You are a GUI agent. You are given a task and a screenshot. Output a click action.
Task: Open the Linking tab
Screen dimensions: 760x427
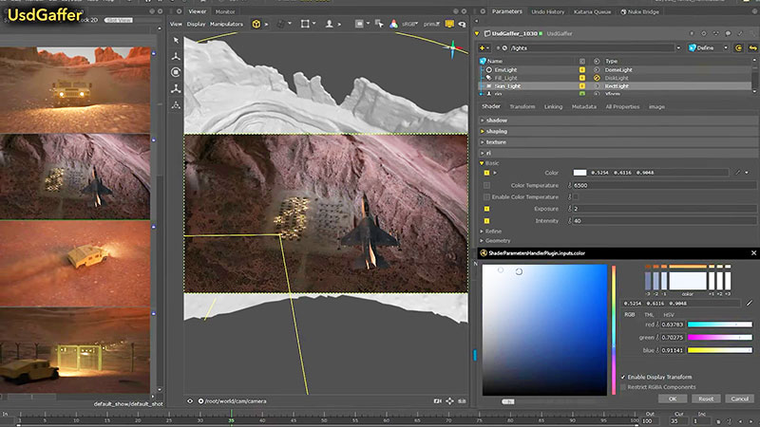tap(553, 106)
